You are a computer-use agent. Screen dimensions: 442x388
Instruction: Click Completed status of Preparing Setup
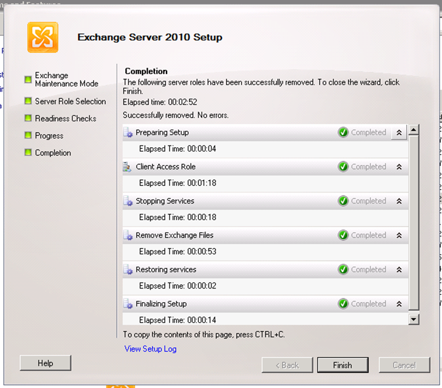click(x=368, y=132)
